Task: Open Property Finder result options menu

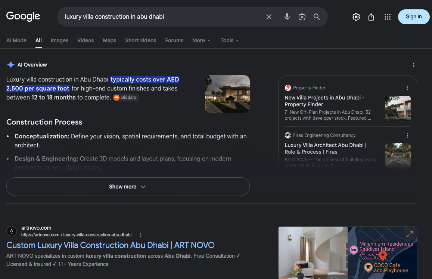Action: 407,88
